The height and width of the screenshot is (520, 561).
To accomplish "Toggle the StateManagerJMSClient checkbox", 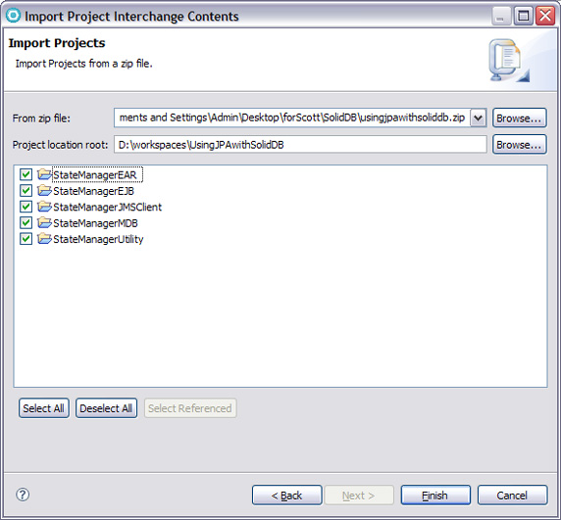I will 25,207.
